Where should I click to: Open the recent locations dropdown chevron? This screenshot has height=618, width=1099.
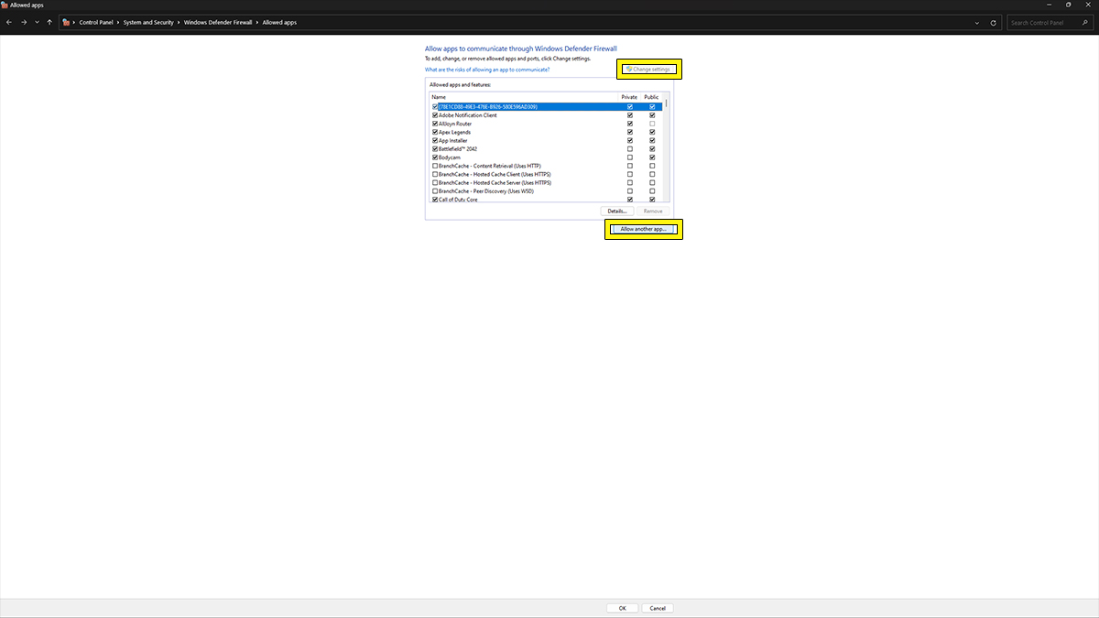click(x=37, y=22)
